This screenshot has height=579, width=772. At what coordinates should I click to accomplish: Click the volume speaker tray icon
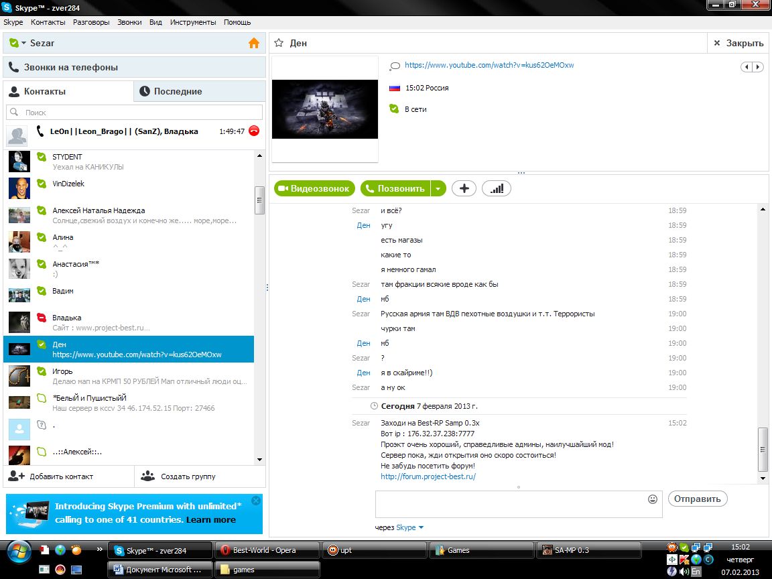684,572
